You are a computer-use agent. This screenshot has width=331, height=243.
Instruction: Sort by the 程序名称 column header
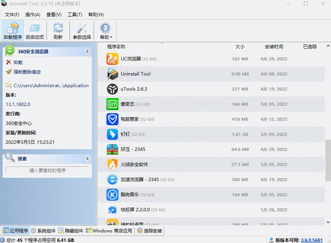pyautogui.click(x=116, y=47)
